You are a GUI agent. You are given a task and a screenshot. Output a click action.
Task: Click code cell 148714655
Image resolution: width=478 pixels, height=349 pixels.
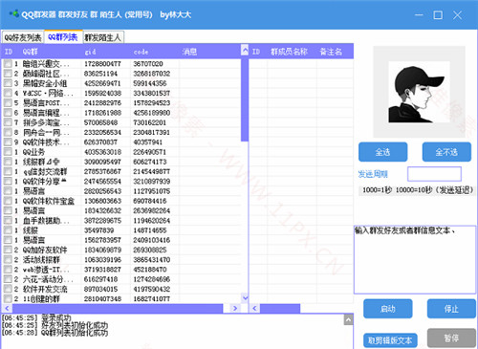pyautogui.click(x=150, y=230)
